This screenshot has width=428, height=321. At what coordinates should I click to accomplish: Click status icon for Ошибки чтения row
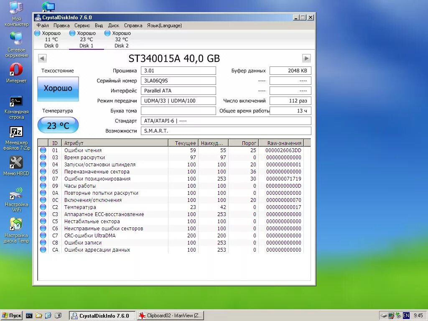[43, 150]
